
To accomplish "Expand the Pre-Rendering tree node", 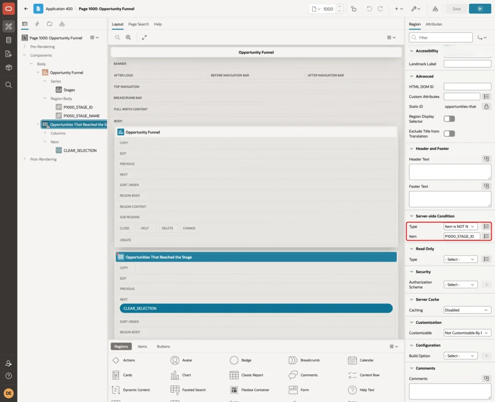I will [25, 46].
